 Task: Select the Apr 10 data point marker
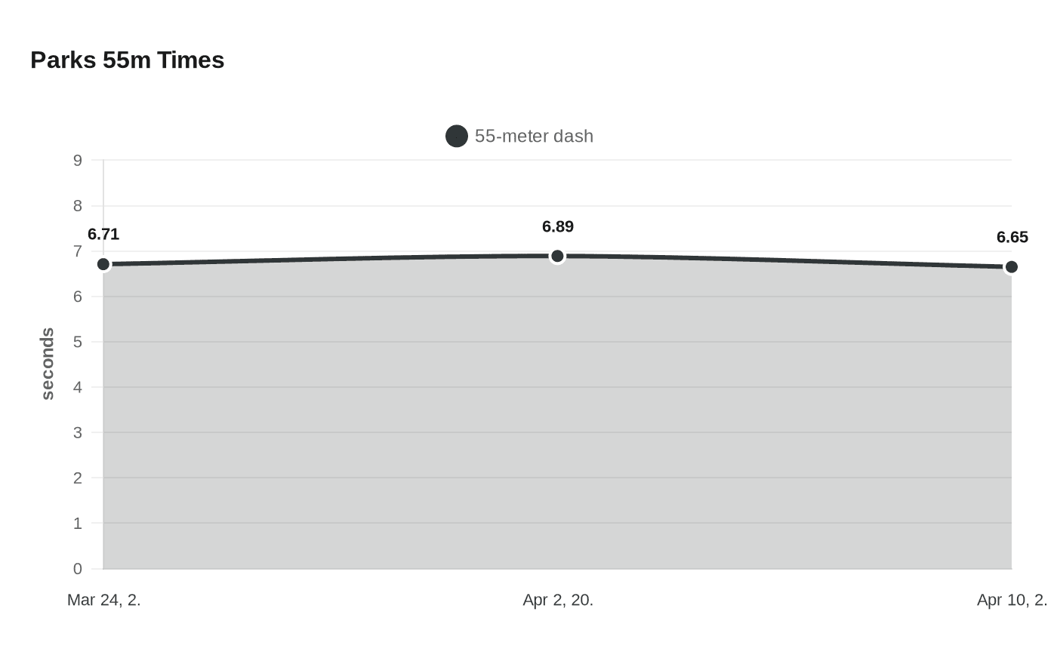tap(1012, 267)
